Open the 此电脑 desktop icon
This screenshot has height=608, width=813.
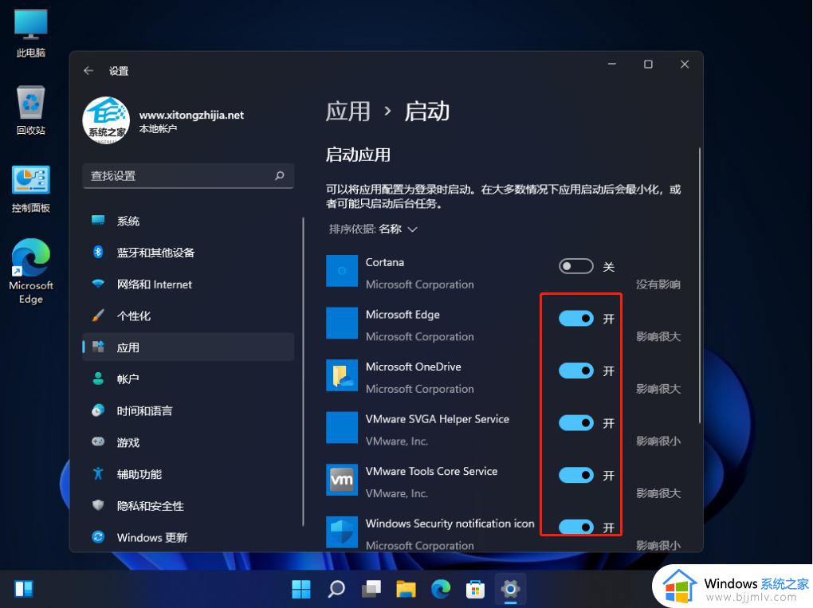(x=30, y=33)
